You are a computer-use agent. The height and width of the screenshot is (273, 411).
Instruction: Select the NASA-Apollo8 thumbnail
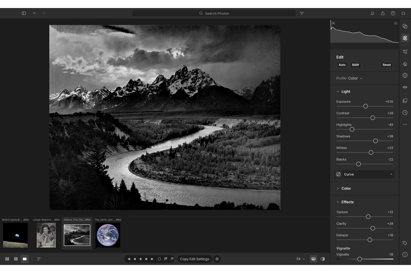pyautogui.click(x=15, y=235)
